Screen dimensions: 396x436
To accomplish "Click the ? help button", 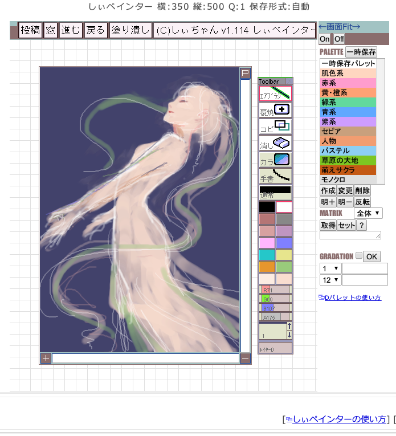I will pyautogui.click(x=362, y=225).
